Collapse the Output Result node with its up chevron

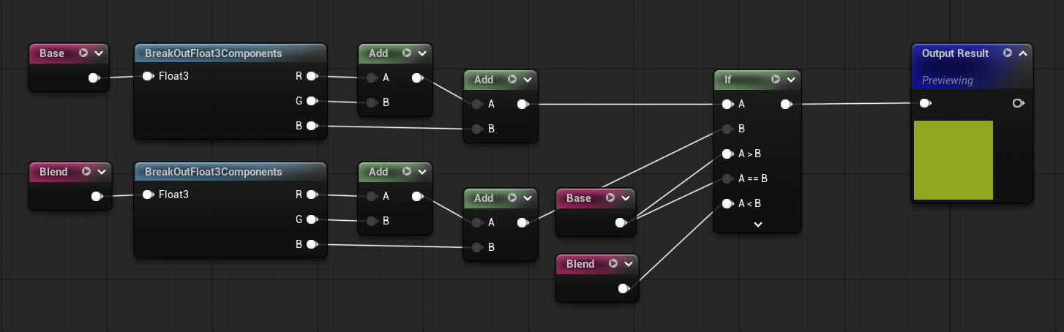tap(1023, 53)
